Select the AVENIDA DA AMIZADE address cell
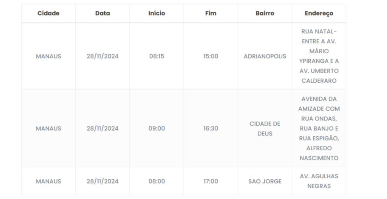The width and height of the screenshot is (387, 199). [x=319, y=128]
